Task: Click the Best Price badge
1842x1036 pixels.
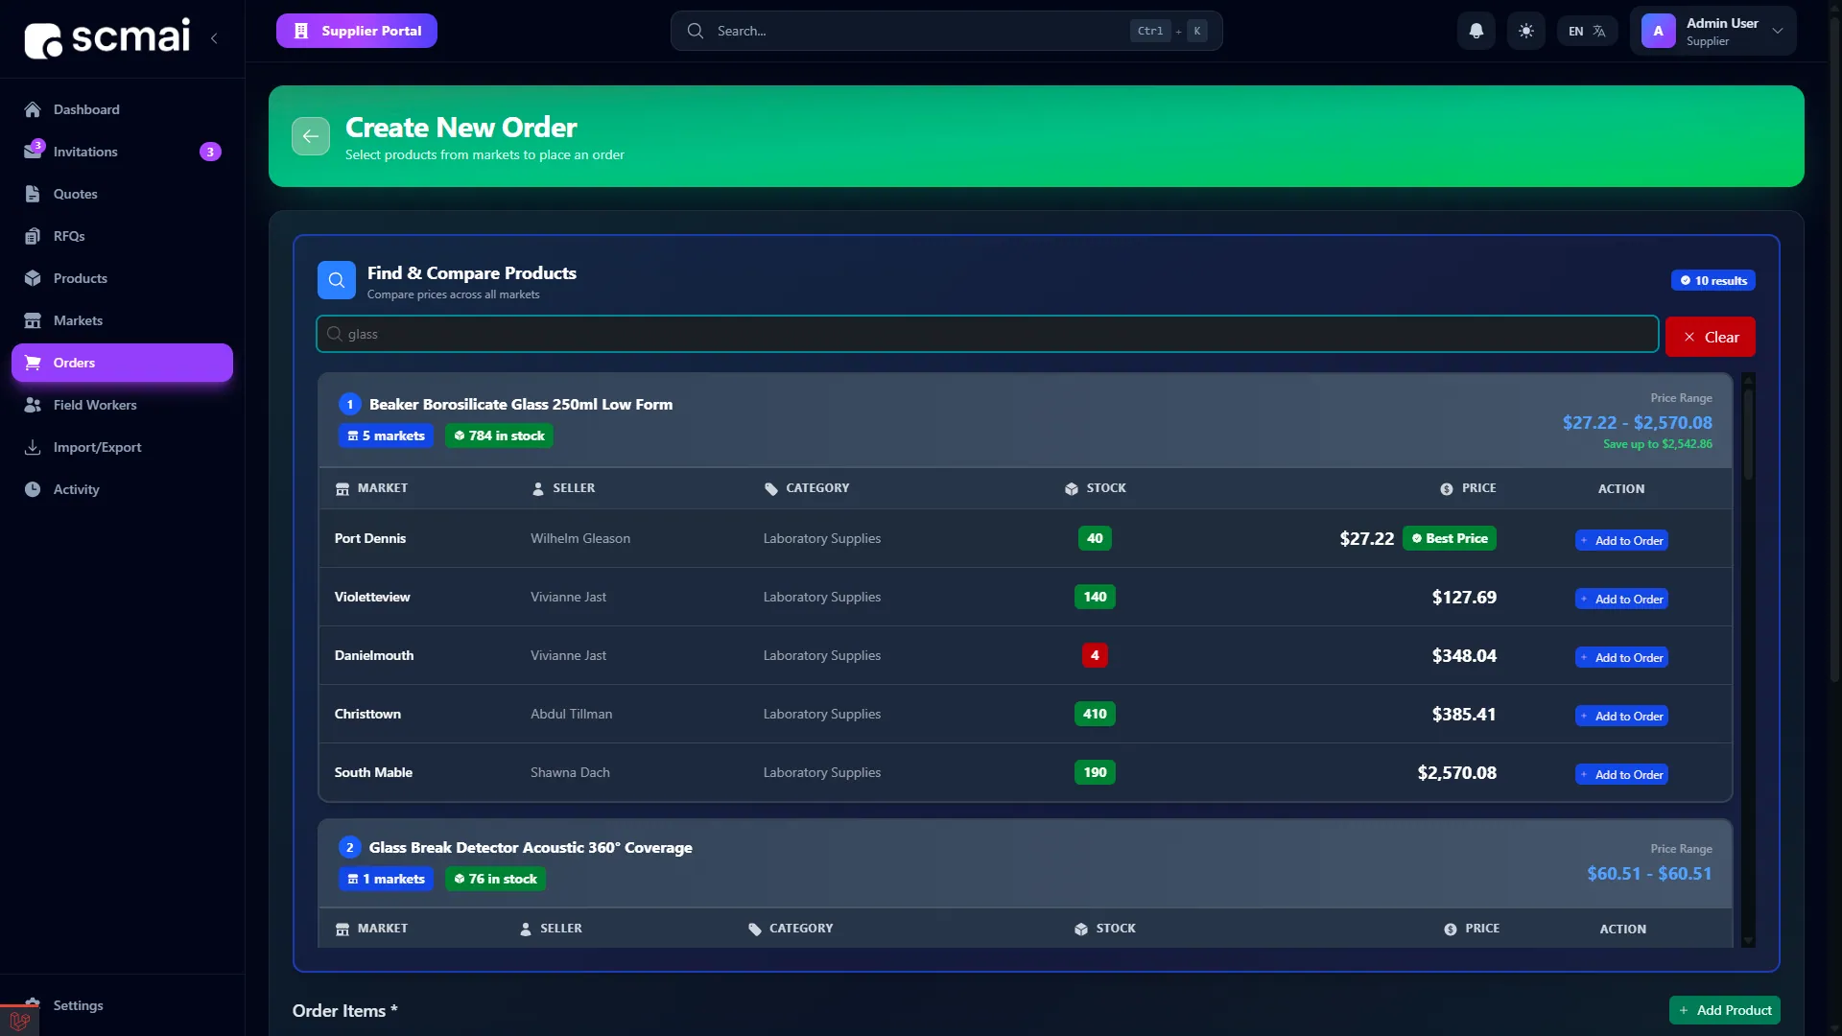Action: pos(1450,538)
